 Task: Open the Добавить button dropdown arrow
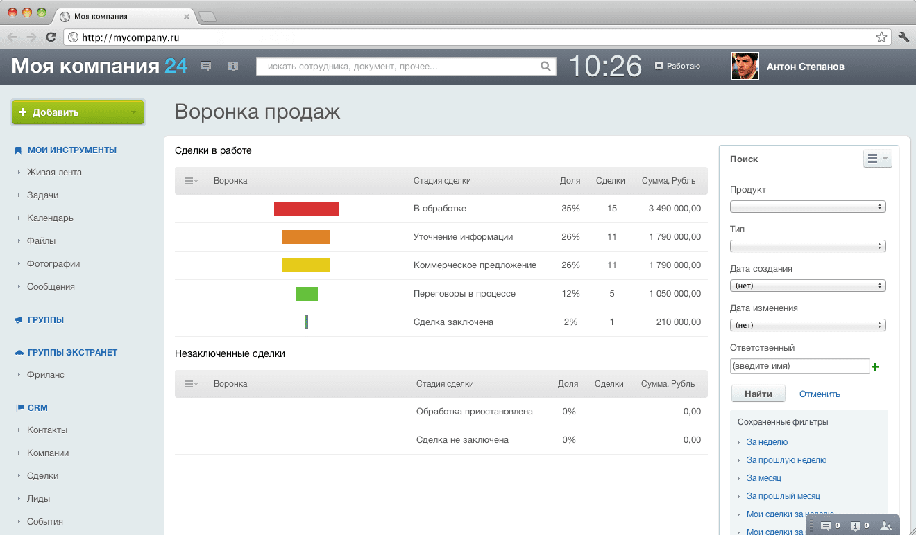[133, 112]
